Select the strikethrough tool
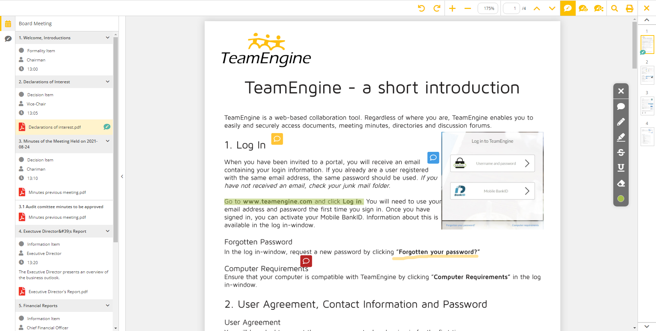 [621, 153]
